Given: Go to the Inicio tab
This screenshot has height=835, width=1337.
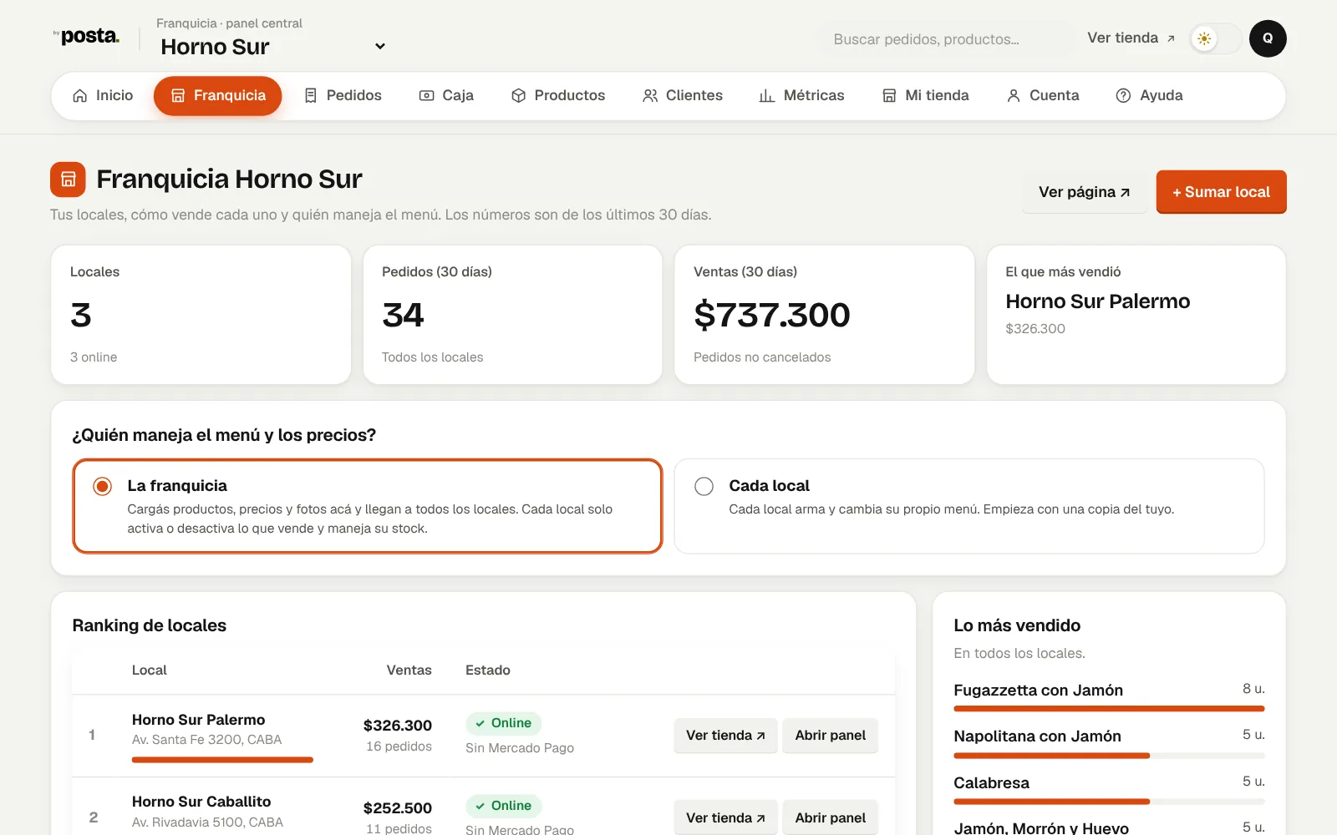Looking at the screenshot, I should pos(103,96).
